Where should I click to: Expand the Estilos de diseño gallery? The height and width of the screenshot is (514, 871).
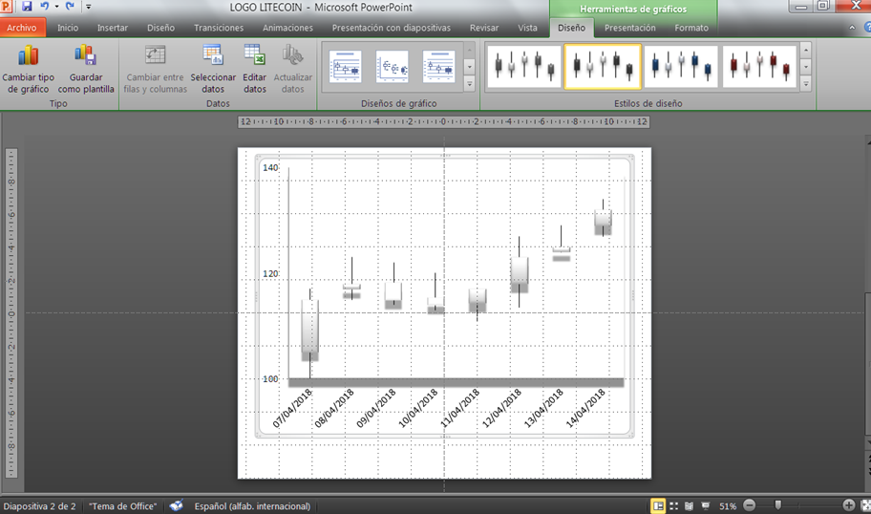(x=806, y=85)
